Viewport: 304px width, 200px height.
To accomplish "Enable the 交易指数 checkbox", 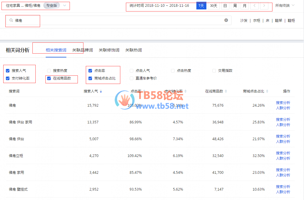I will (x=214, y=71).
